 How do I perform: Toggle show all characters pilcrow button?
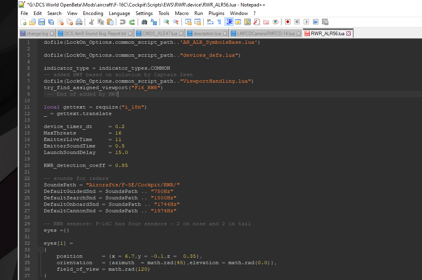click(220, 22)
